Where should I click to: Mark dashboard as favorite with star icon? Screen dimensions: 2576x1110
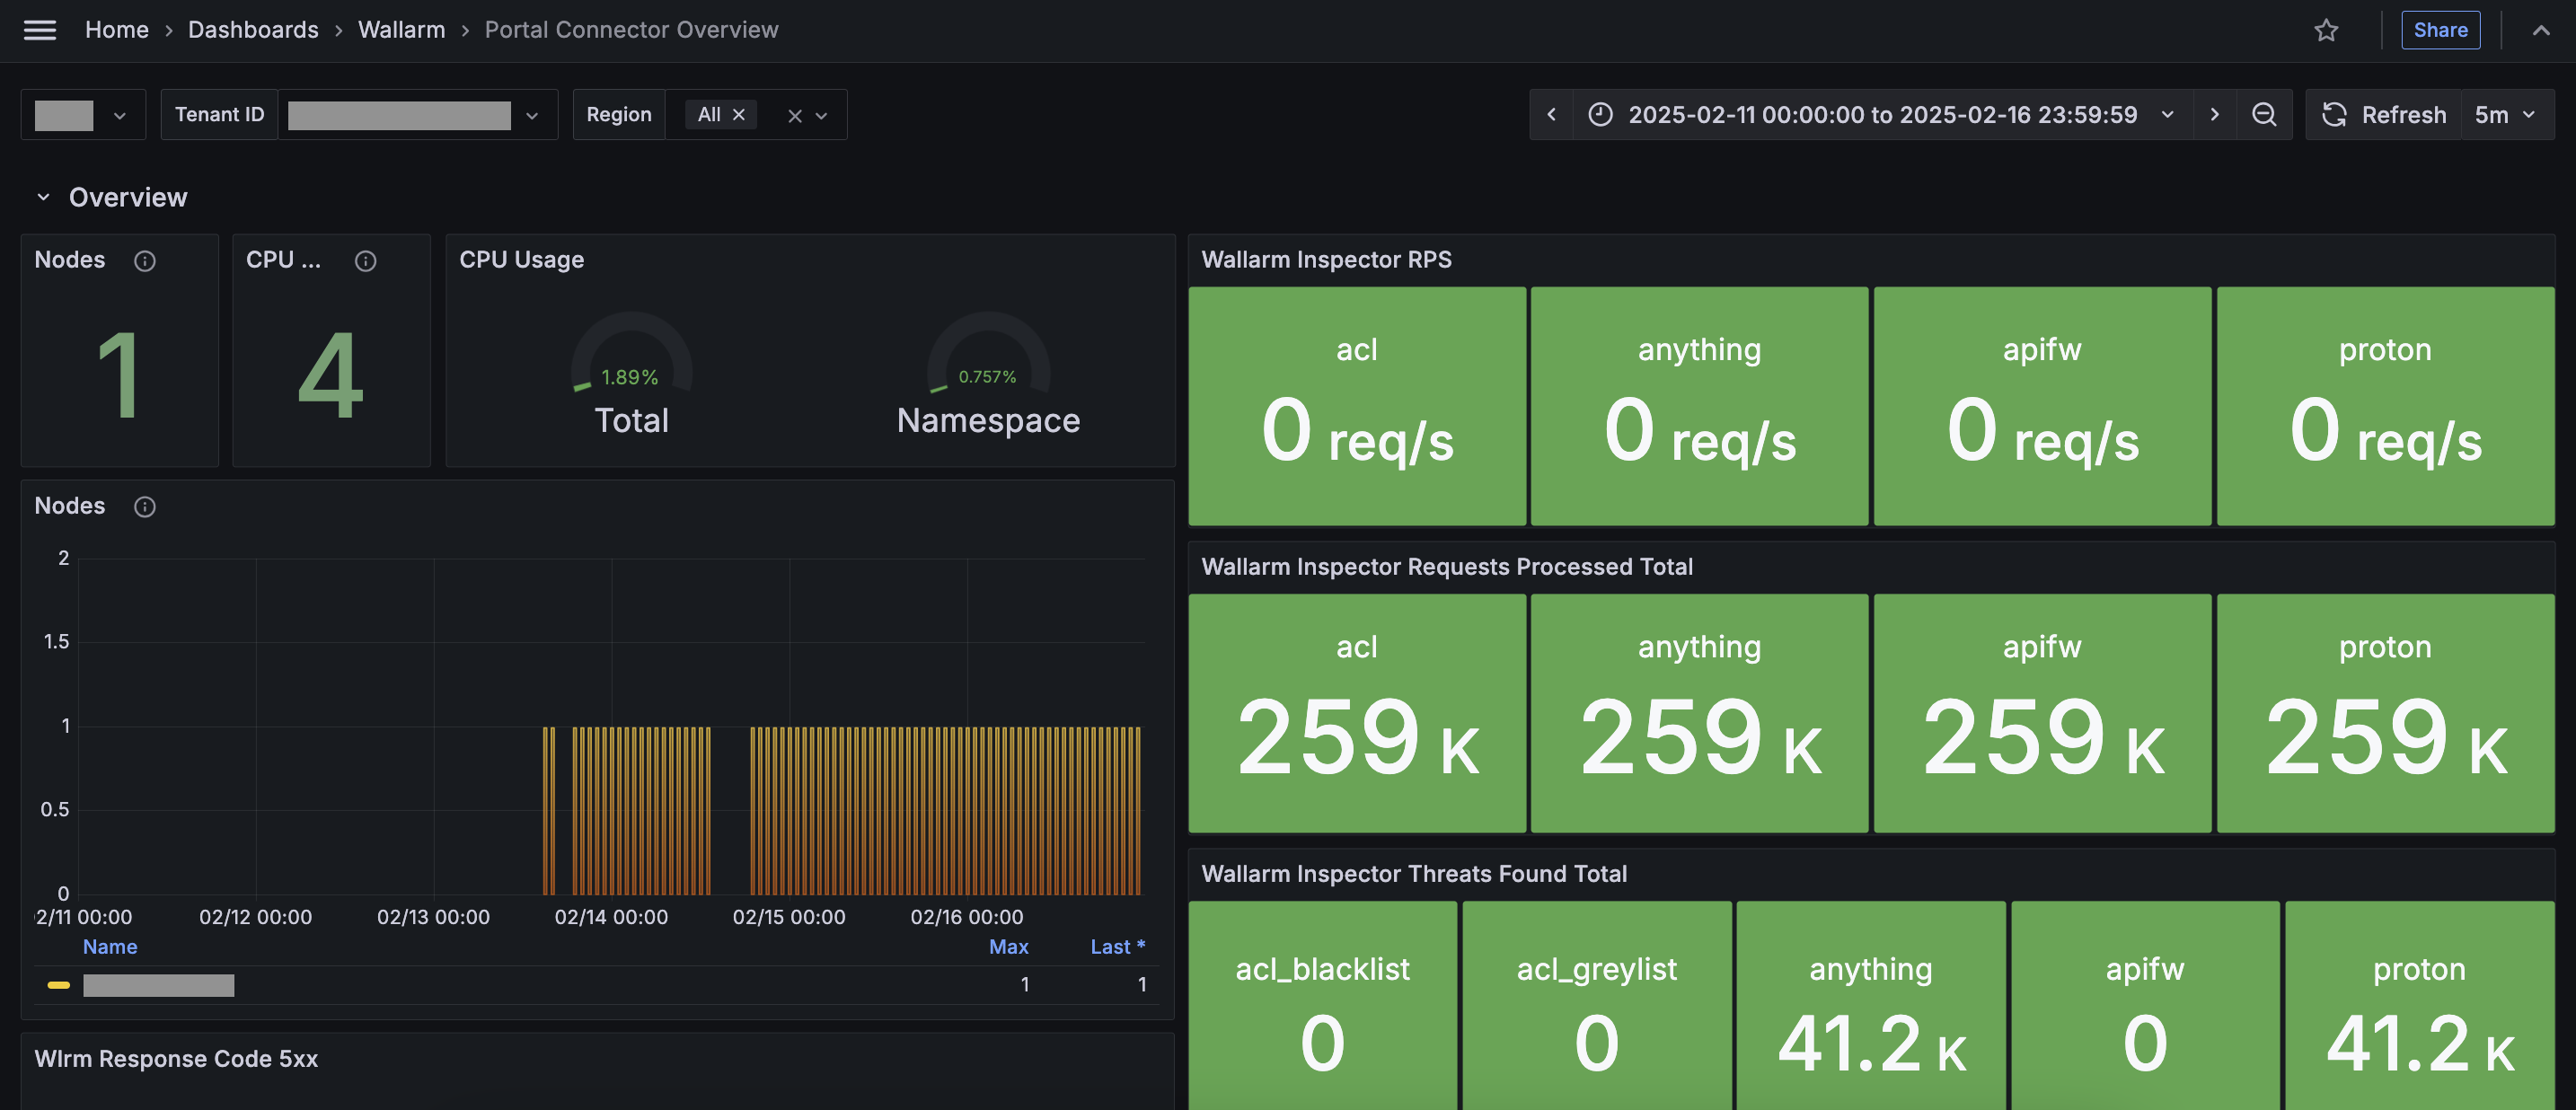(2326, 30)
